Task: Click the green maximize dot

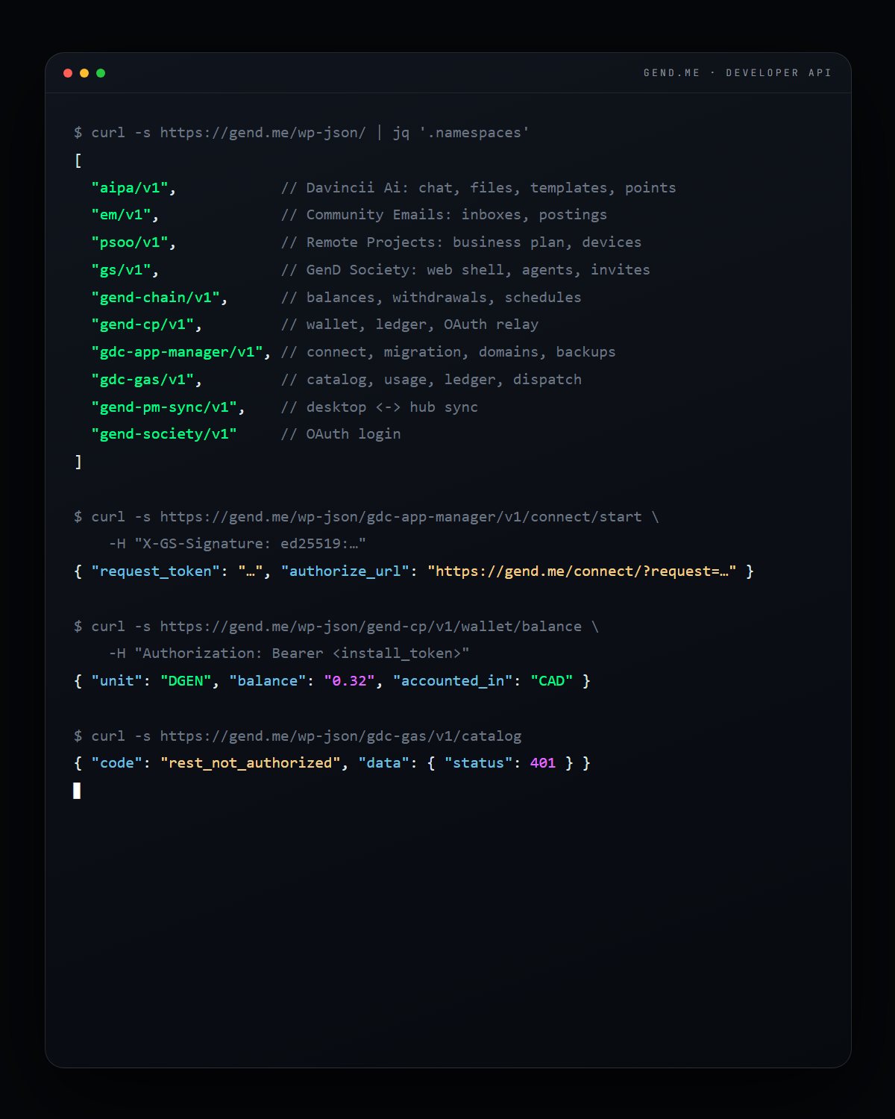Action: (x=101, y=73)
